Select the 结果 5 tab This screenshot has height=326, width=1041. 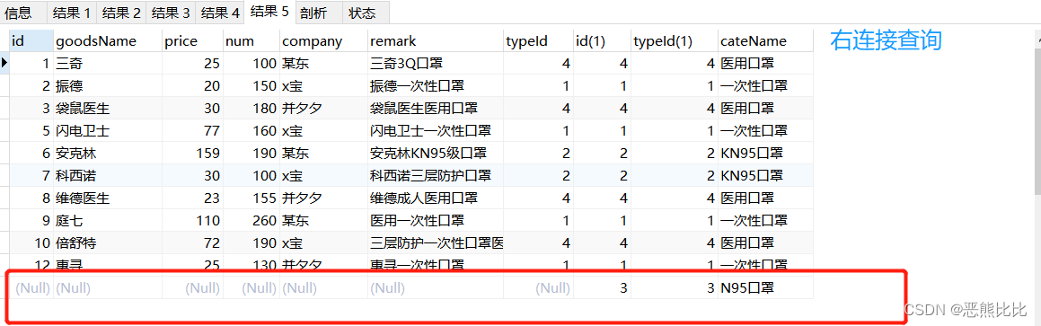pos(269,12)
